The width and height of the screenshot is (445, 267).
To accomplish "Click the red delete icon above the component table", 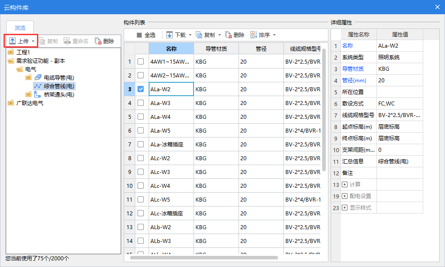I will (x=228, y=35).
